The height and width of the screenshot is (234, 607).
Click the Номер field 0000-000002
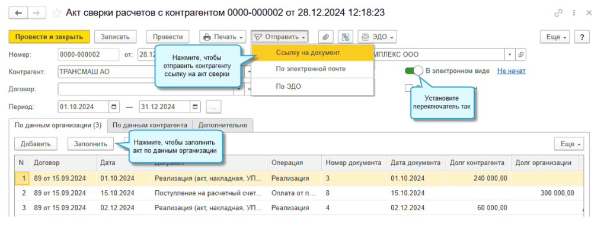tap(88, 55)
